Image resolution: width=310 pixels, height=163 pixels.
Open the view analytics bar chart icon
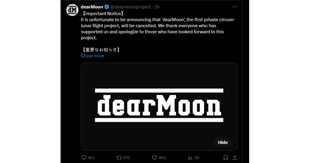[x=190, y=158]
